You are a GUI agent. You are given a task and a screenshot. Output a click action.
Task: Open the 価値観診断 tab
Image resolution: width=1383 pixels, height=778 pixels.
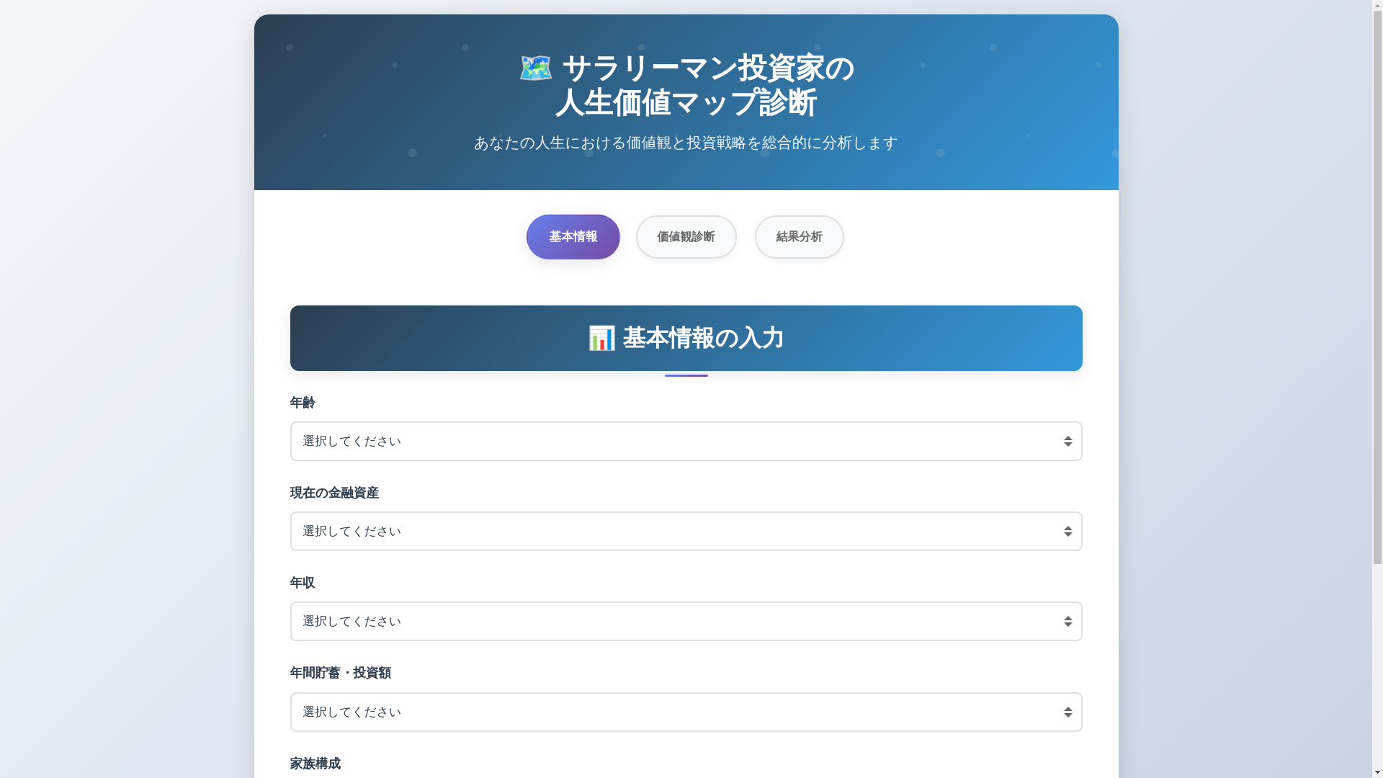click(686, 237)
